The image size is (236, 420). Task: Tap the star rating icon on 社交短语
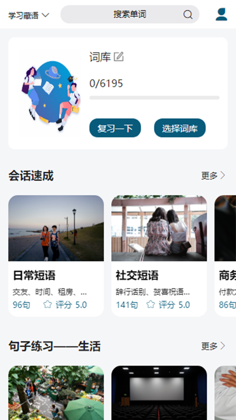pyautogui.click(x=151, y=304)
